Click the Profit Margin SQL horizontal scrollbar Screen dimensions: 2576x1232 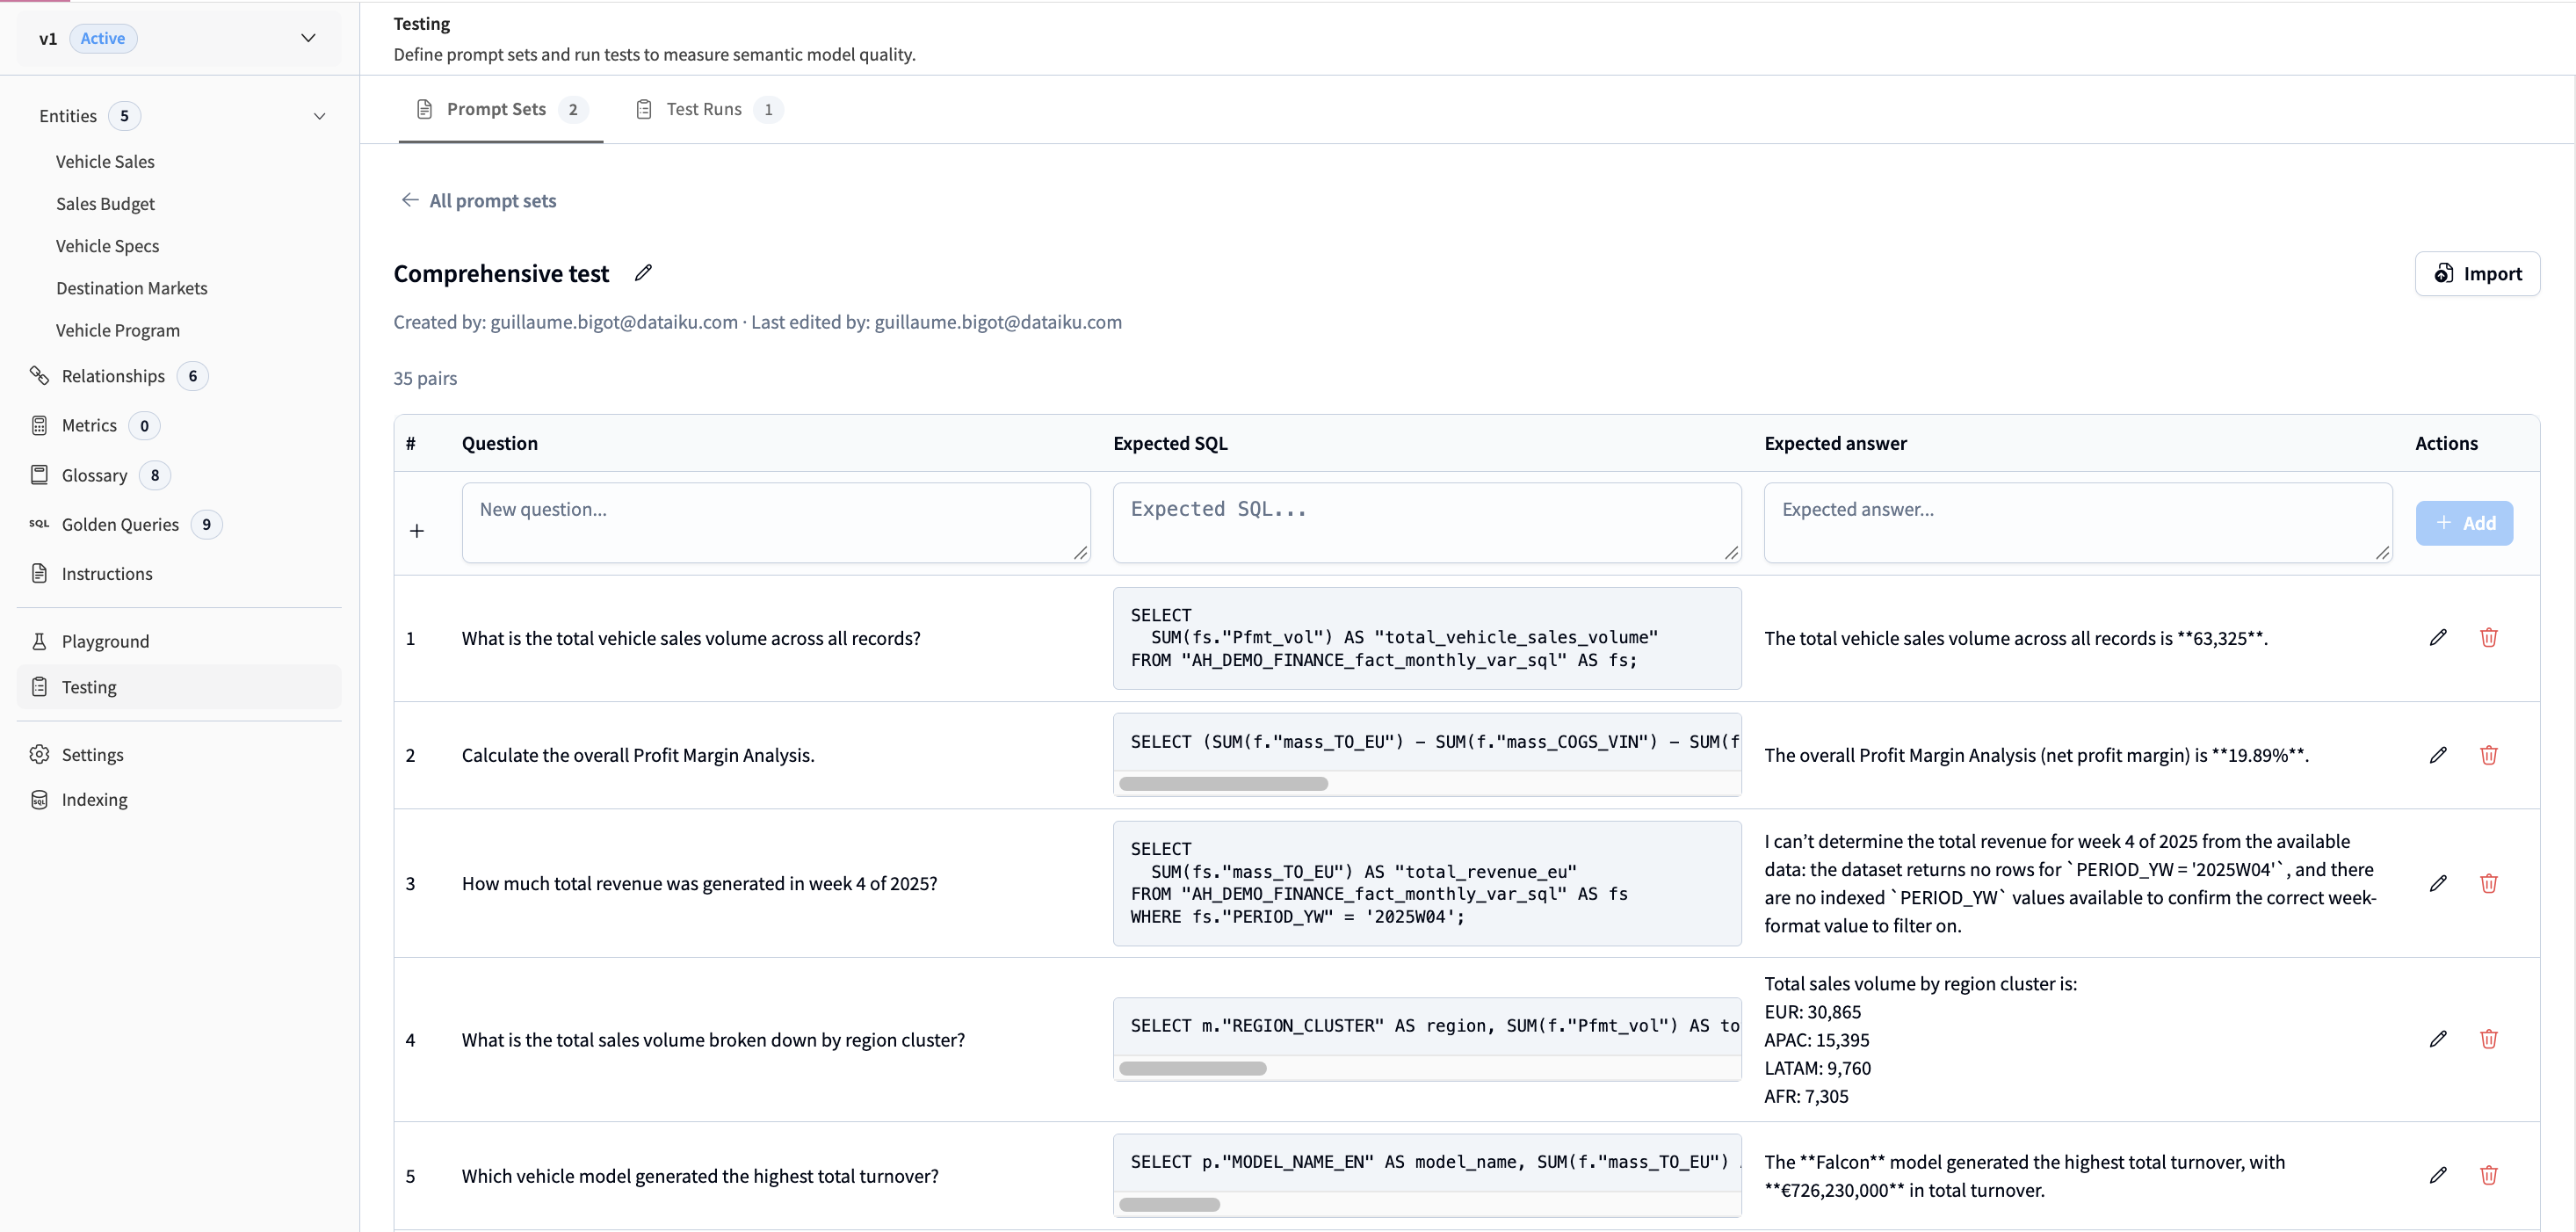(1223, 784)
